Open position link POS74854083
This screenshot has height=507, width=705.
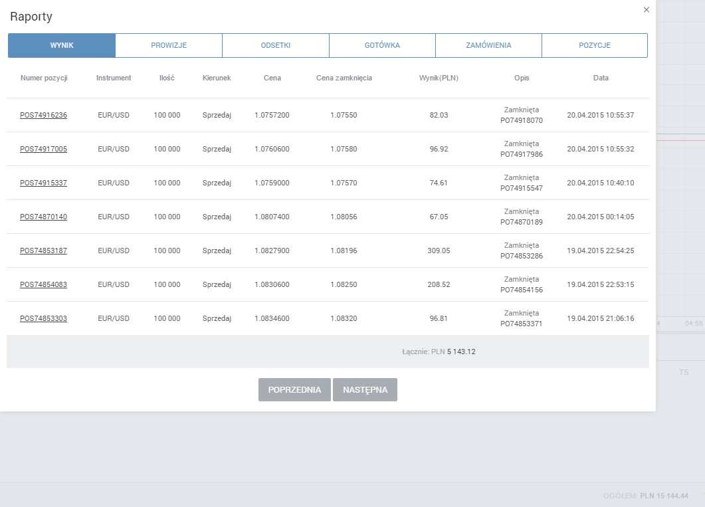pyautogui.click(x=43, y=284)
